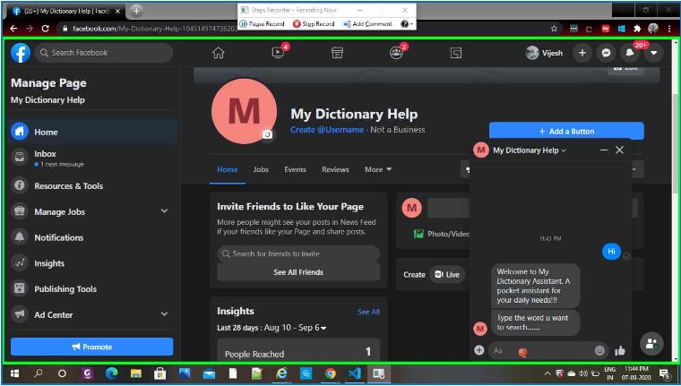Open the Facebook Home feed icon
The image size is (681, 386).
pyautogui.click(x=219, y=53)
